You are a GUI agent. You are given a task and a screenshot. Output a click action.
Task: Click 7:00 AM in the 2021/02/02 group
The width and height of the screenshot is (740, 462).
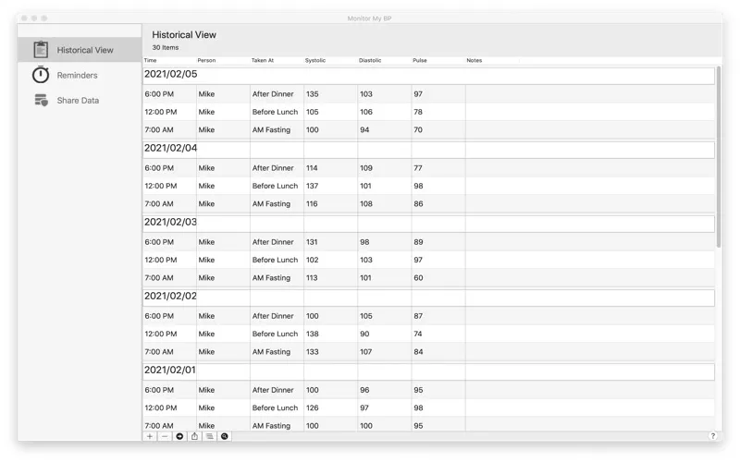tap(159, 352)
